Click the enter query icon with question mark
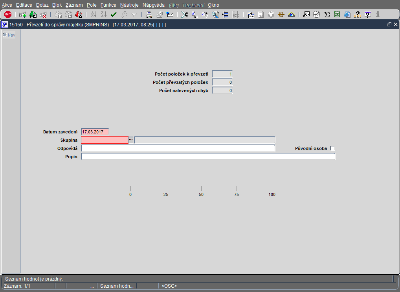The height and width of the screenshot is (292, 400). (59, 15)
